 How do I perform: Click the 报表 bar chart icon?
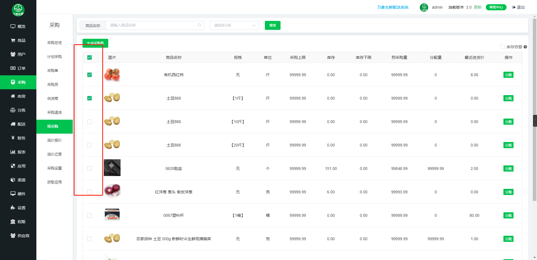coord(13,152)
